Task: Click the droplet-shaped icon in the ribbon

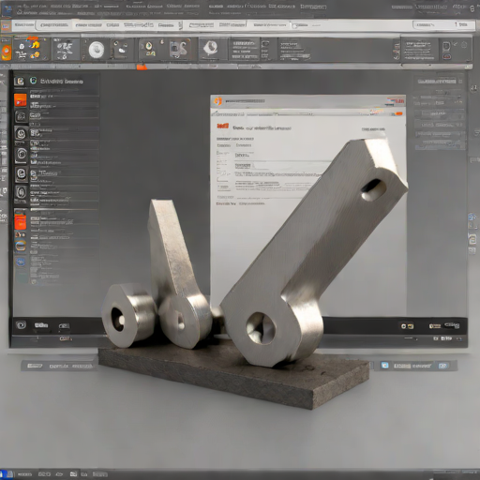Action: tap(149, 46)
